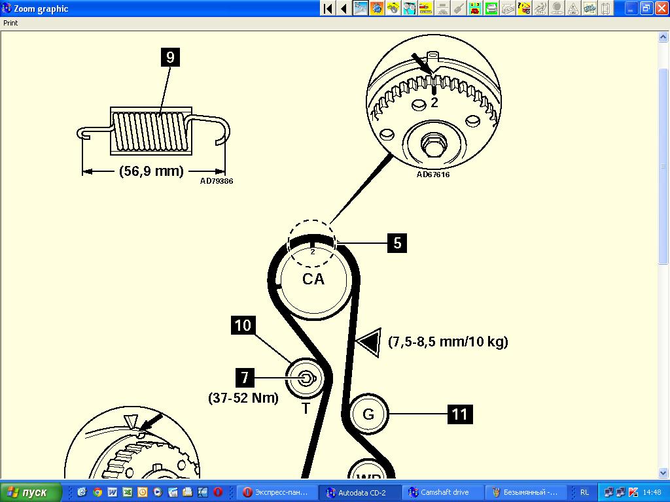The image size is (670, 502).
Task: Open the clock quick launch icon
Action: click(142, 492)
